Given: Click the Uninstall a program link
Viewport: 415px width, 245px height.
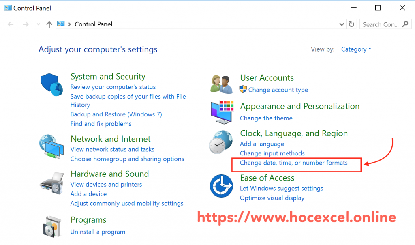Looking at the screenshot, I should (98, 232).
